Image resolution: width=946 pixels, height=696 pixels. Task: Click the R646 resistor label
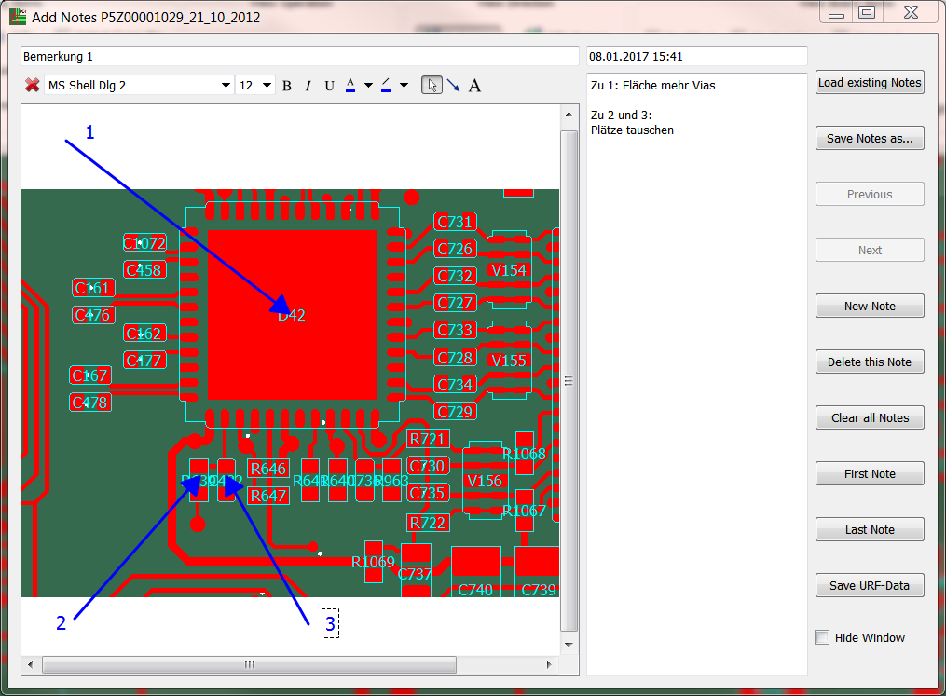click(x=267, y=469)
